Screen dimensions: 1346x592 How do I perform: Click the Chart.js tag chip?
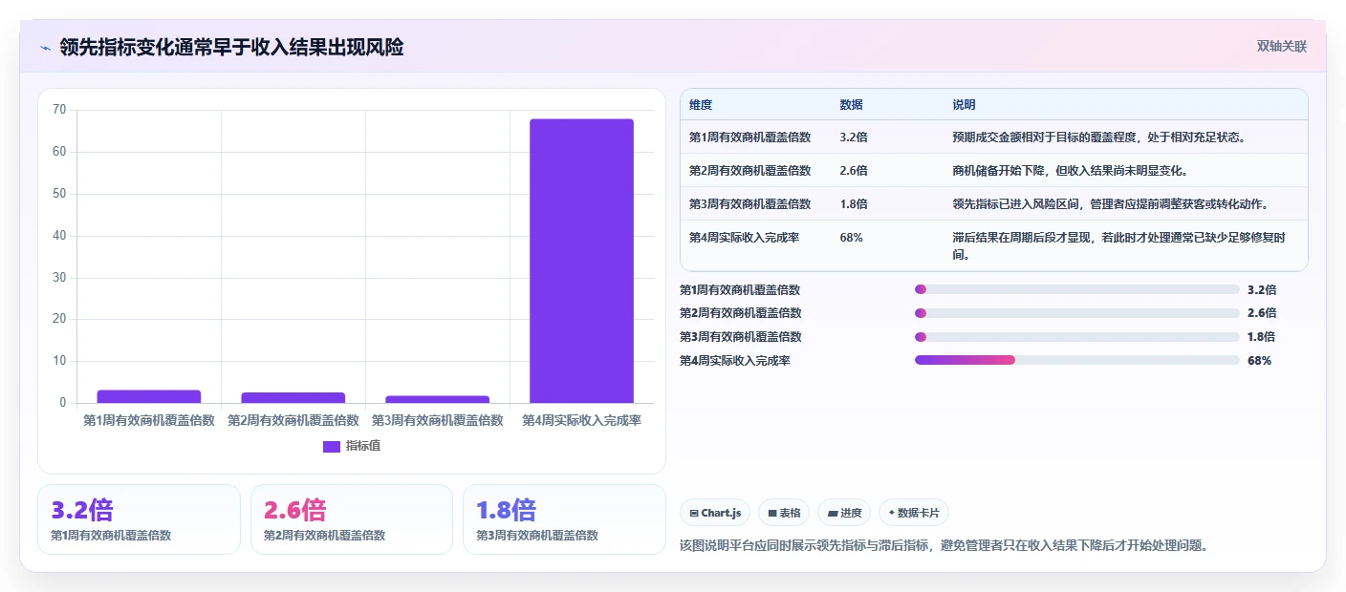(715, 513)
